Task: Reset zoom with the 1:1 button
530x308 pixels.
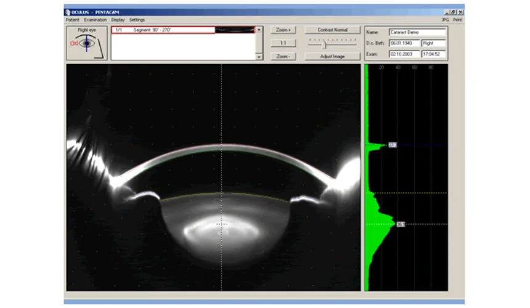Action: [283, 43]
